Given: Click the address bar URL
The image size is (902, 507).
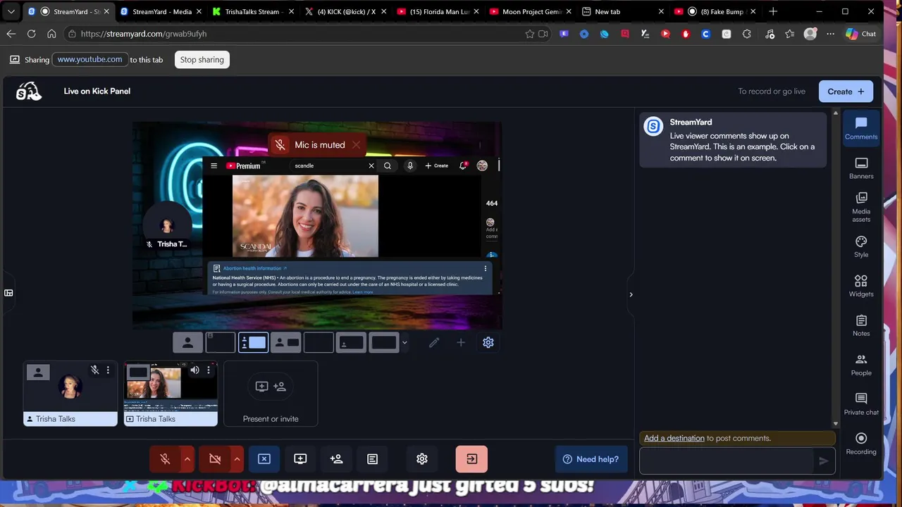Looking at the screenshot, I should click(x=144, y=34).
